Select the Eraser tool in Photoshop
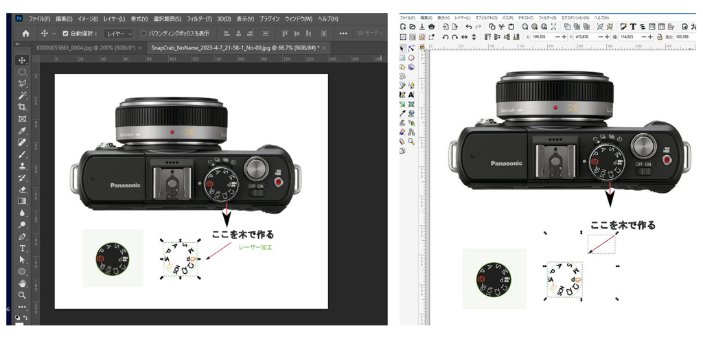The width and height of the screenshot is (703, 339). coord(21,189)
